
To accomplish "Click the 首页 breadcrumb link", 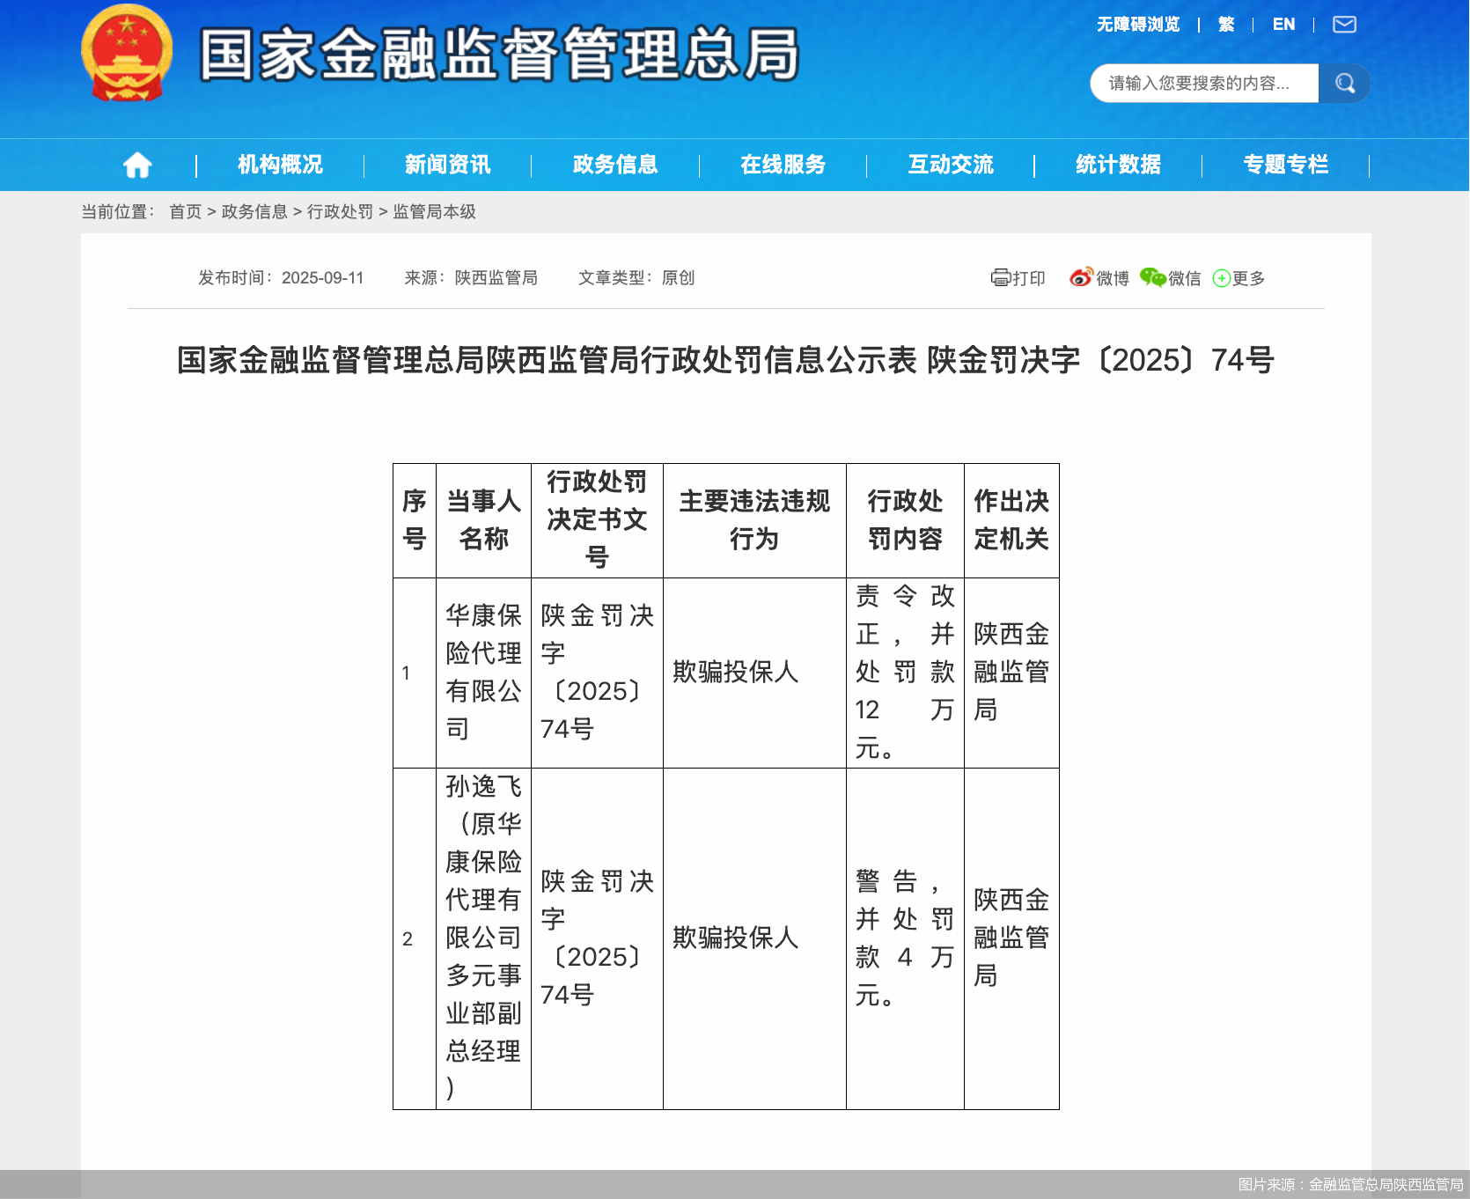I will [x=186, y=212].
